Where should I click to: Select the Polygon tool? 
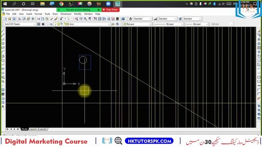pyautogui.click(x=3, y=43)
